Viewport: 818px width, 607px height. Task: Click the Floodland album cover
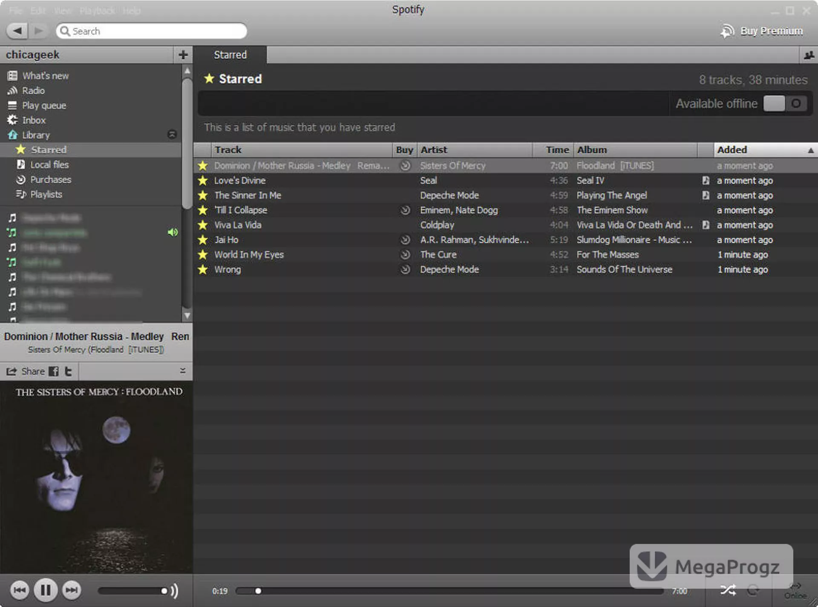(x=96, y=477)
